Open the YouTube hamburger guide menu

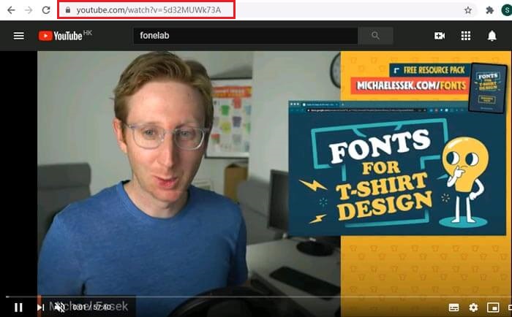point(18,36)
